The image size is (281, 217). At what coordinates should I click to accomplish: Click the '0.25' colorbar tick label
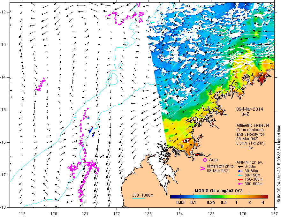(x=210, y=203)
